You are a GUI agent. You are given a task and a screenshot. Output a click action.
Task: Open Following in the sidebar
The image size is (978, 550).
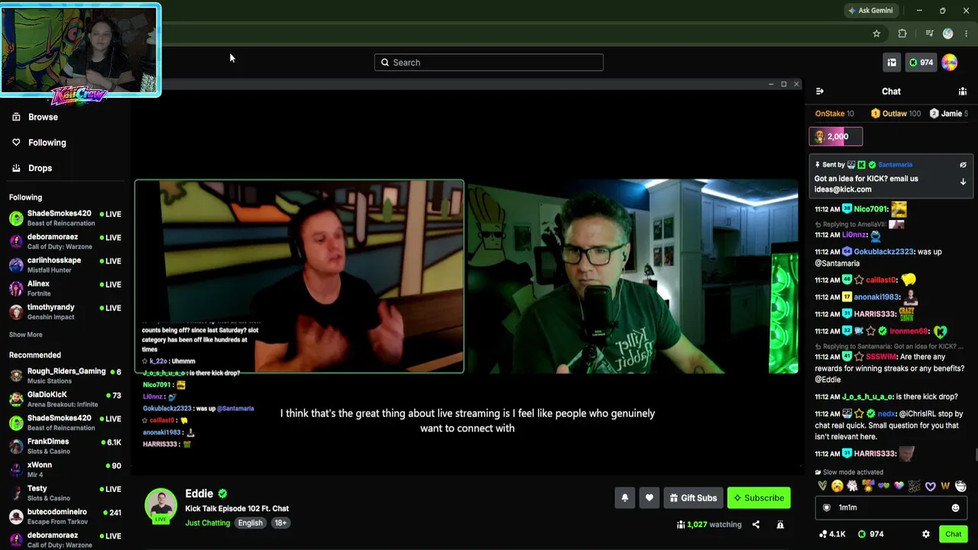(47, 143)
